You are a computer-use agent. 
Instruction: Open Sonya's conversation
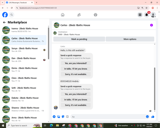pos(24,50)
